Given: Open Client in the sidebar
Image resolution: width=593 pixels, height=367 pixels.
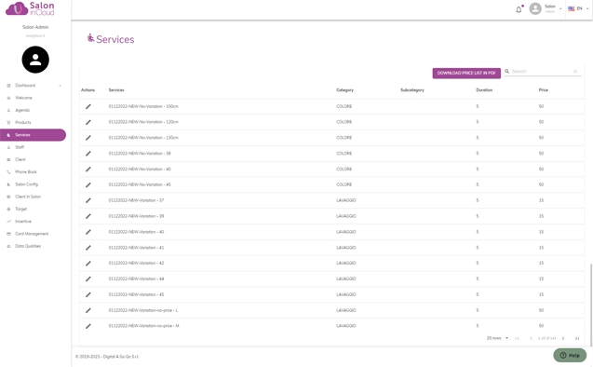Looking at the screenshot, I should [x=20, y=159].
